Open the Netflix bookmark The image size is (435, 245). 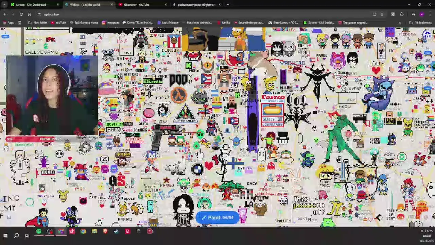[223, 23]
